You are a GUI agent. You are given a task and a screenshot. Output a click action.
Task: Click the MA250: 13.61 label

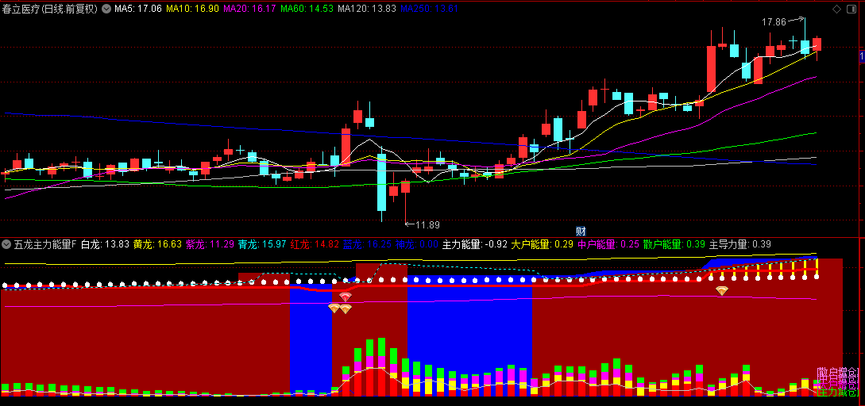coord(429,9)
